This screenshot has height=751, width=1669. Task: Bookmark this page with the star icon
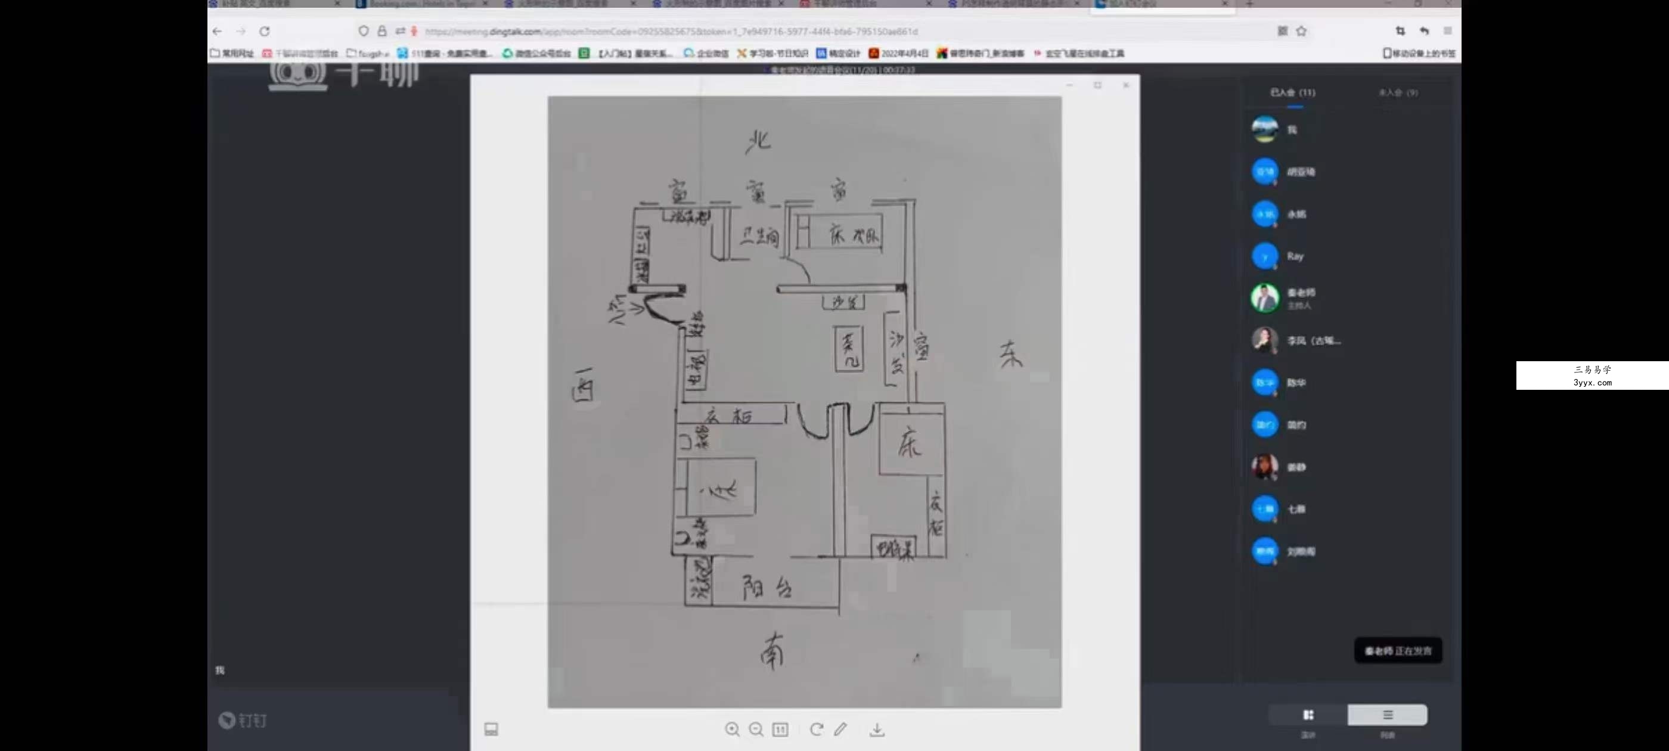1301,31
